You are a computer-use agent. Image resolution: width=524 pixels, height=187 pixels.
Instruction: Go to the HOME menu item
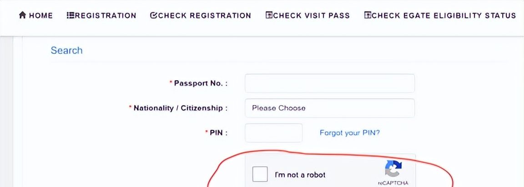point(40,15)
